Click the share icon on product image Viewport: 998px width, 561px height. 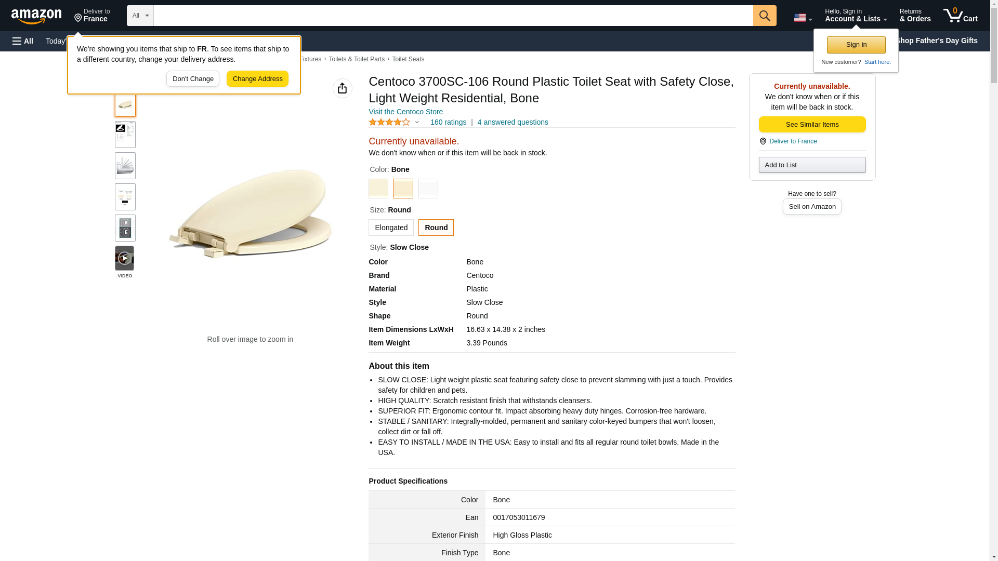pyautogui.click(x=342, y=88)
